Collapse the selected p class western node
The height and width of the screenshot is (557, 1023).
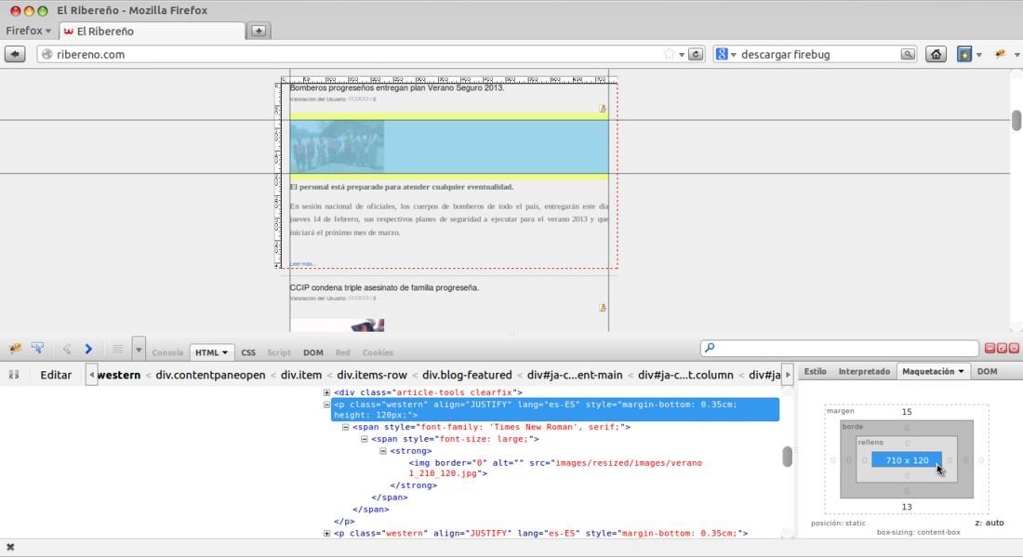pyautogui.click(x=326, y=404)
